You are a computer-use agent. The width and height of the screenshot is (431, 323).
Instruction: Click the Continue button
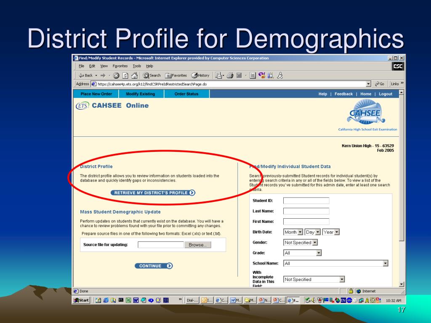pyautogui.click(x=154, y=266)
